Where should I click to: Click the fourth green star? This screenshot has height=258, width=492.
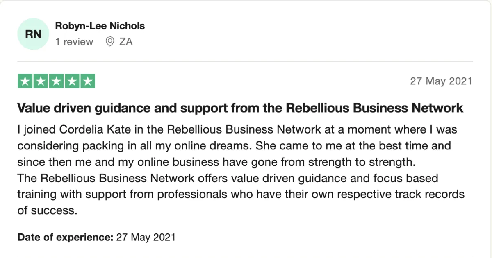tap(72, 81)
